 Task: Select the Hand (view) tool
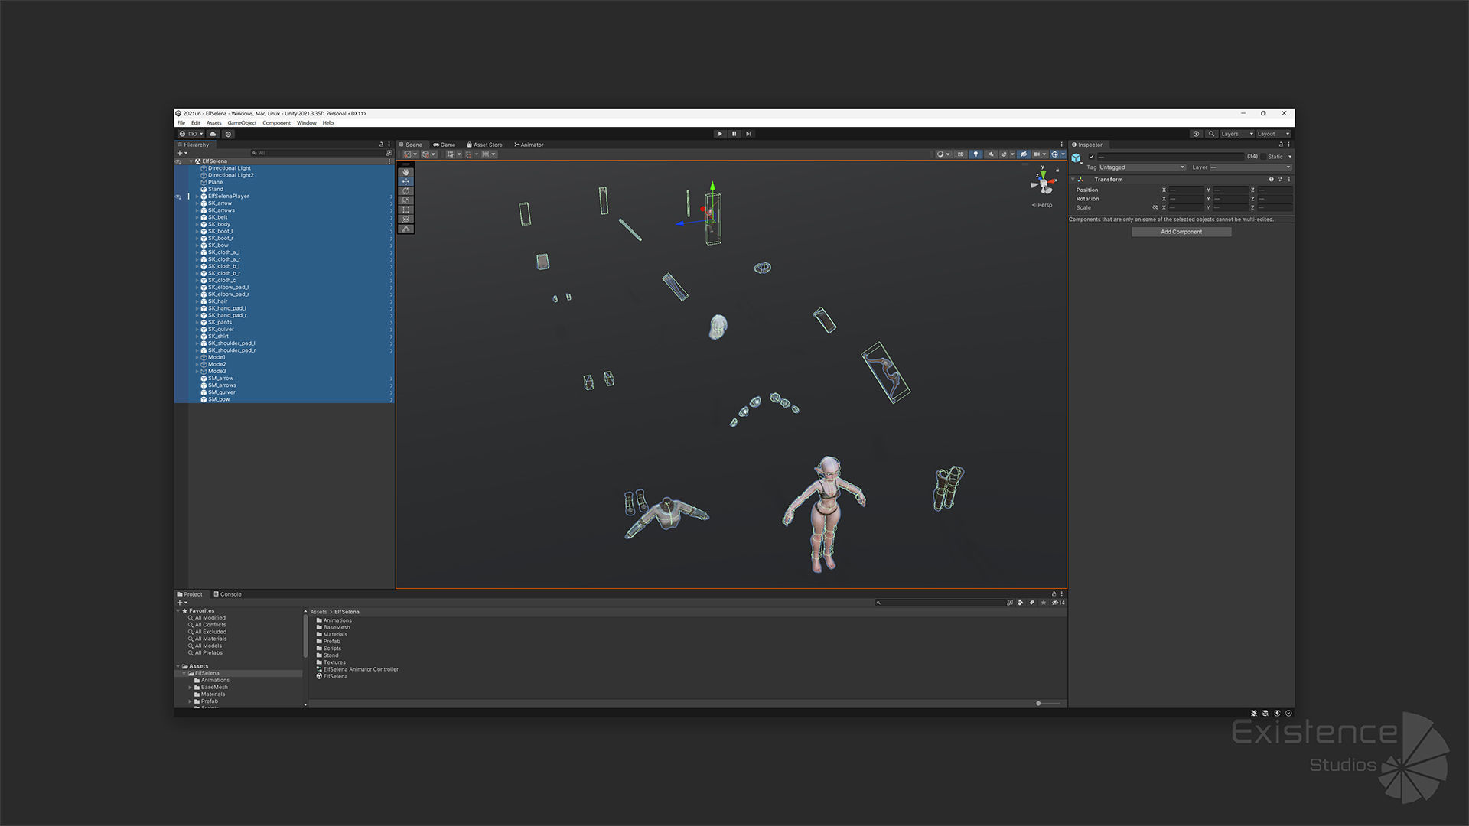[x=406, y=172]
